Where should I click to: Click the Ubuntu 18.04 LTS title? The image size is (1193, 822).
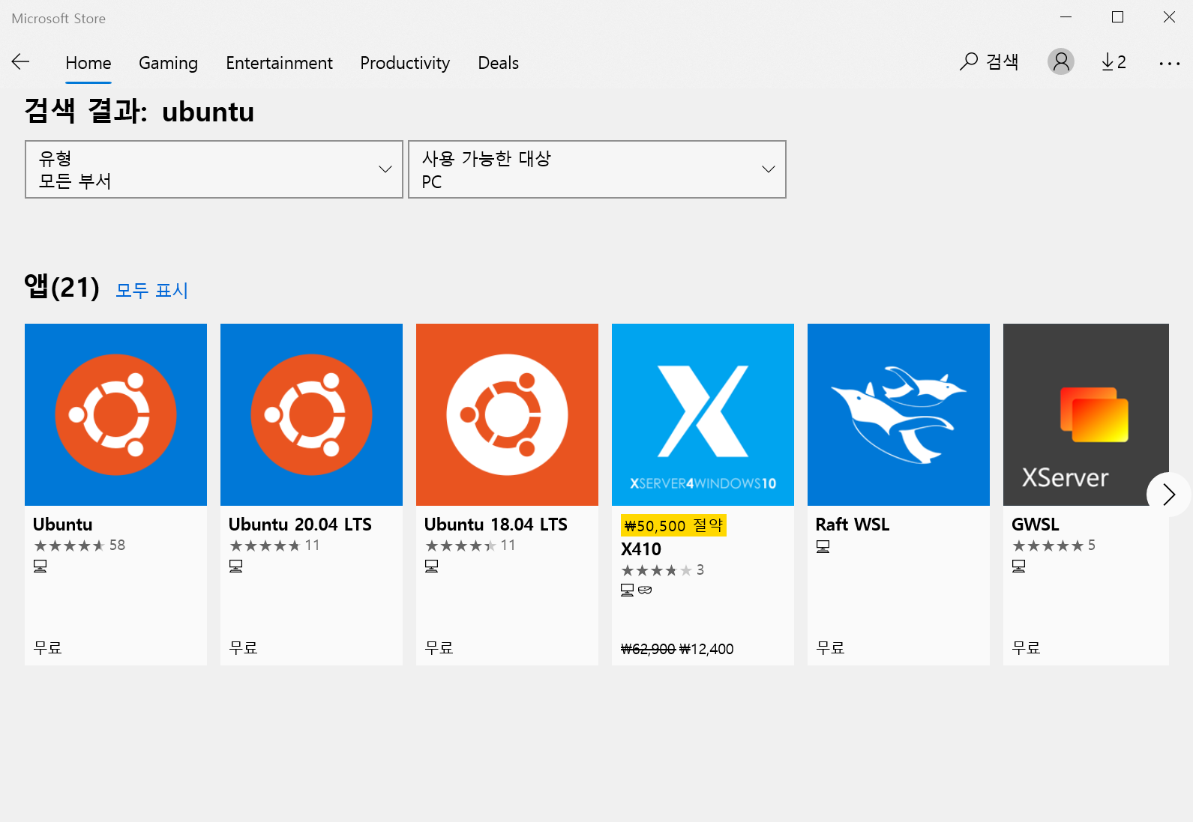496,525
